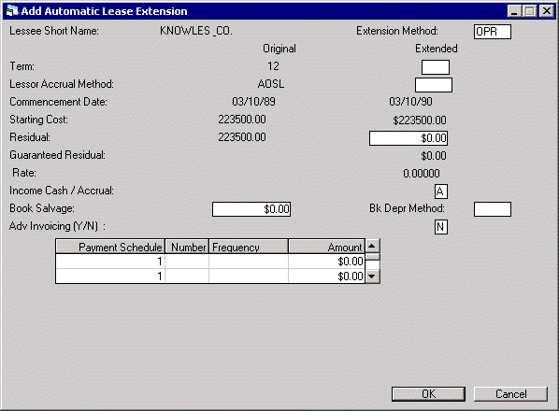Focus the extended Lessor Accrual Method field
Image resolution: width=559 pixels, height=411 pixels.
click(434, 85)
